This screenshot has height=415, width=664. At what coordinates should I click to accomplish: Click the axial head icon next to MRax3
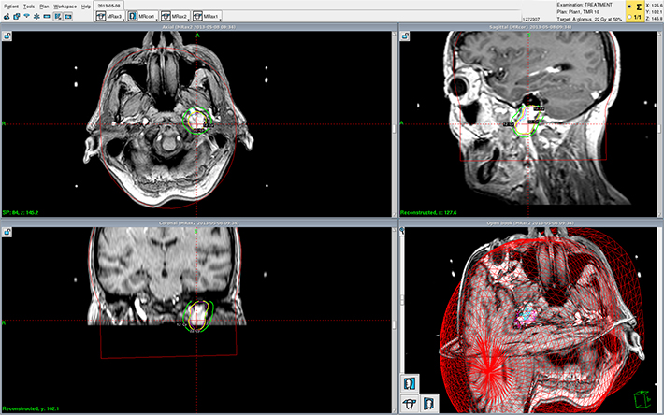click(x=101, y=17)
